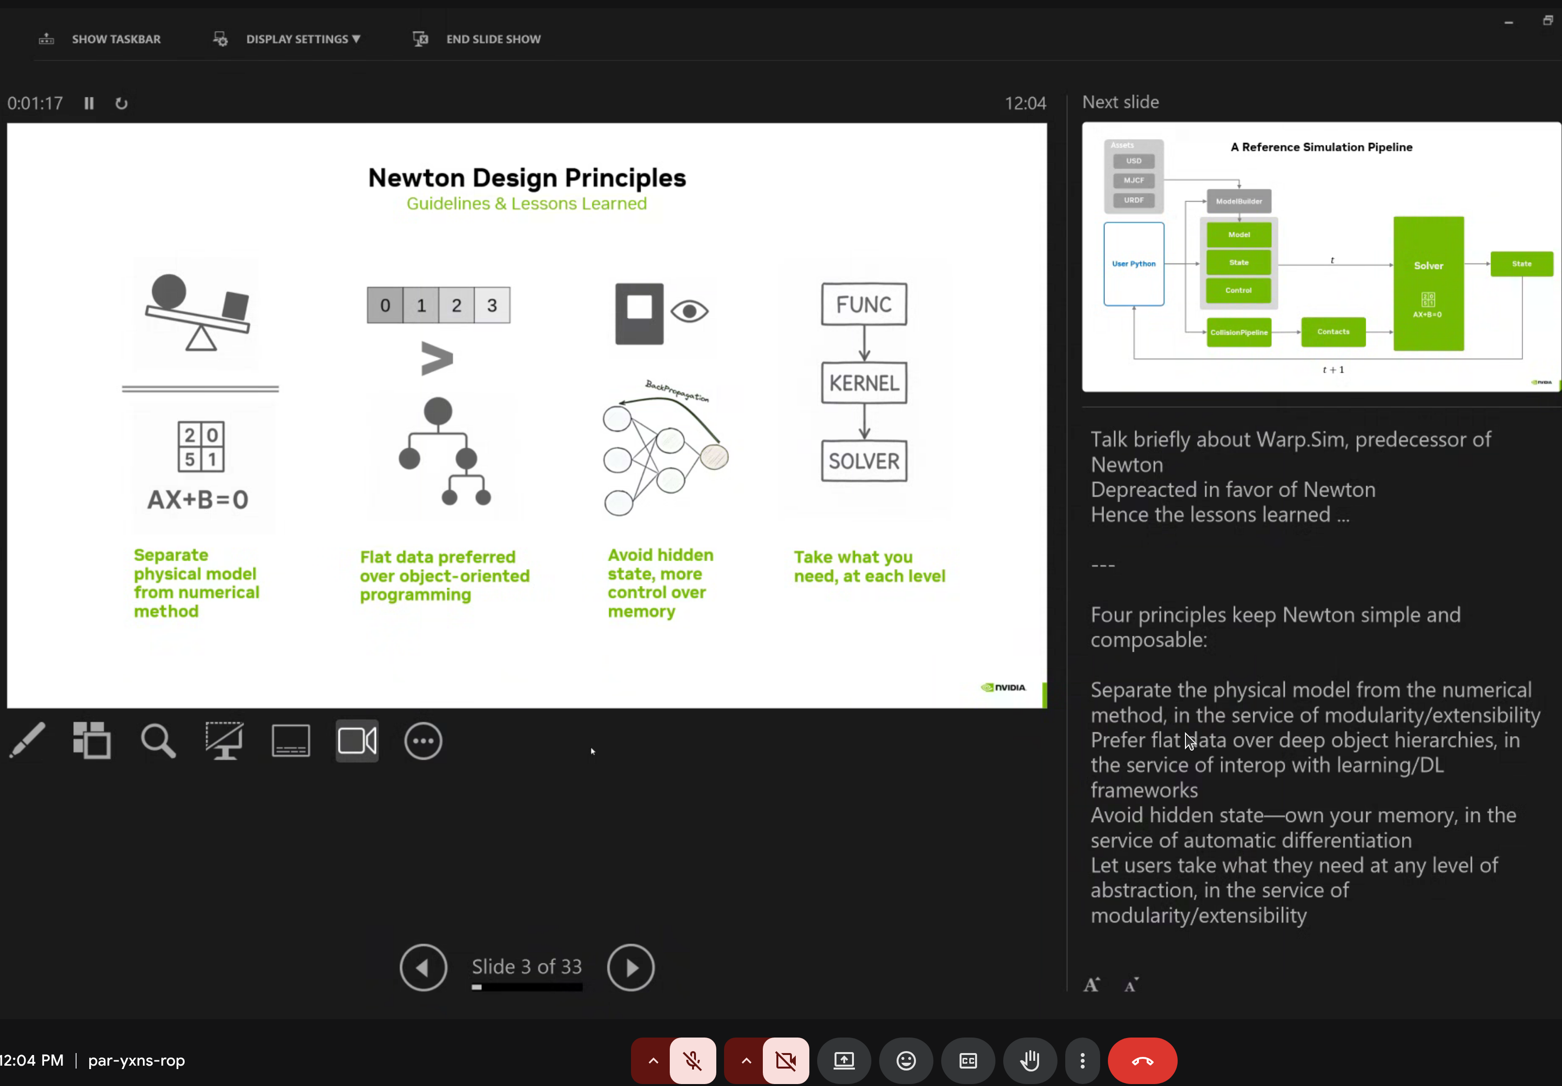Screen dimensions: 1562x1086
Task: Zoom into the slide with the magnifier
Action: pos(158,740)
